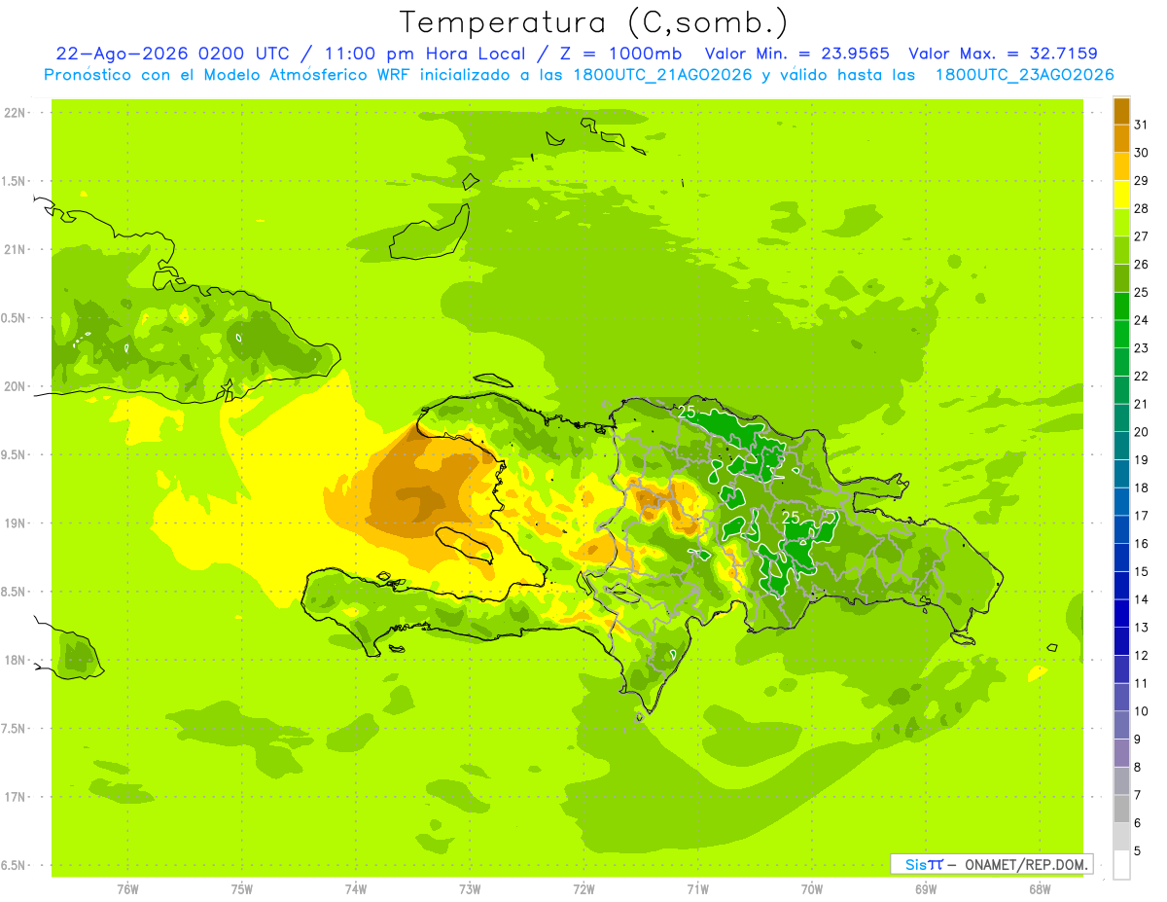Pick the legend swatch between 27 and 28
The width and height of the screenshot is (1167, 902).
click(1121, 223)
